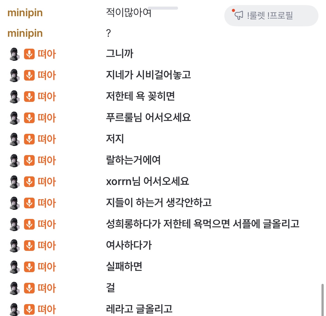The width and height of the screenshot is (326, 316).
Task: Select the message "성희롱하다가 저한테 욕먹으면 서플에 글올리고"
Action: click(x=203, y=224)
